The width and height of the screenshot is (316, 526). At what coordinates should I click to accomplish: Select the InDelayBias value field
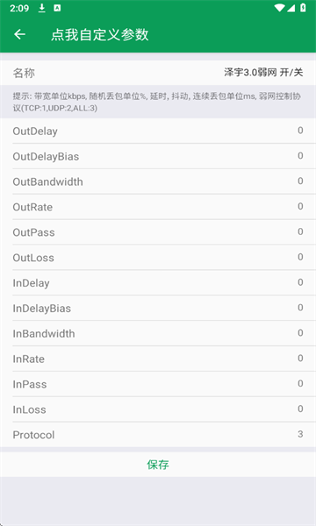click(300, 308)
